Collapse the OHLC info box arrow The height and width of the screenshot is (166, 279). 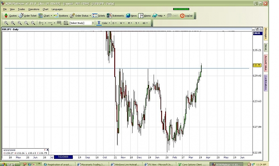coord(47,150)
